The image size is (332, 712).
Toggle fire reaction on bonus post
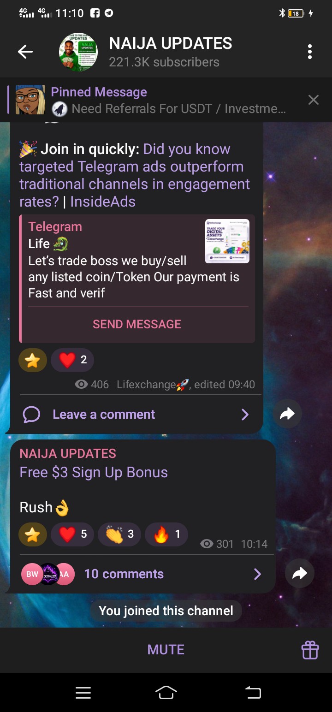point(166,534)
